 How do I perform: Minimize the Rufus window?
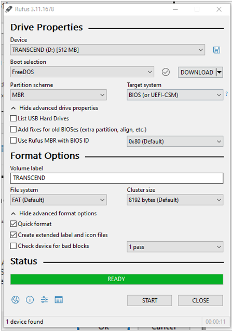click(x=175, y=9)
